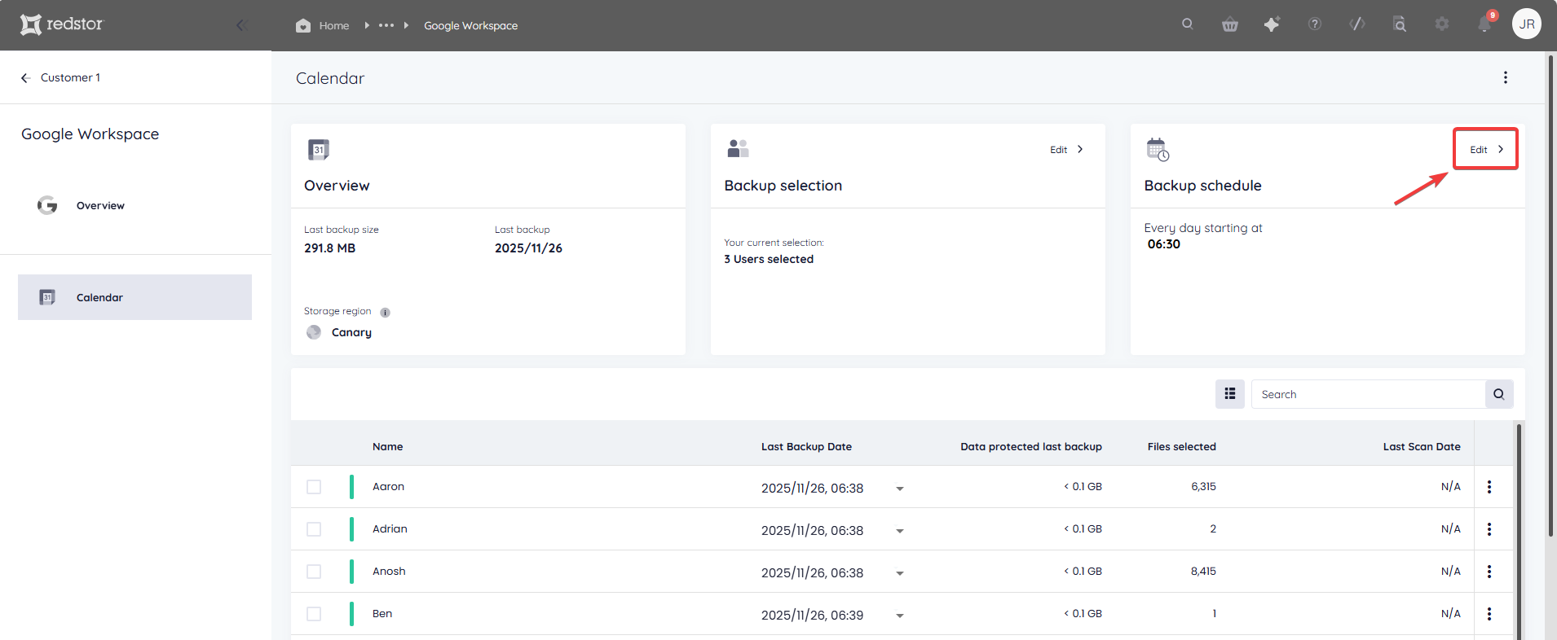Tick the checkbox for Aaron
This screenshot has width=1557, height=640.
(314, 487)
